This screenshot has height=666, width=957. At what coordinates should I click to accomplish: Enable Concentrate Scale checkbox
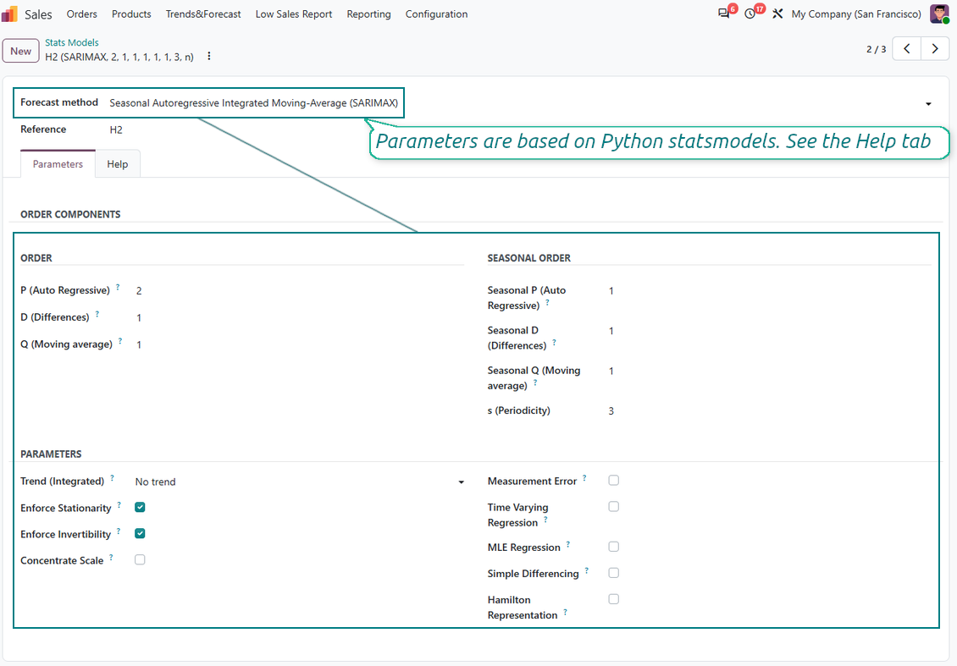(x=140, y=559)
